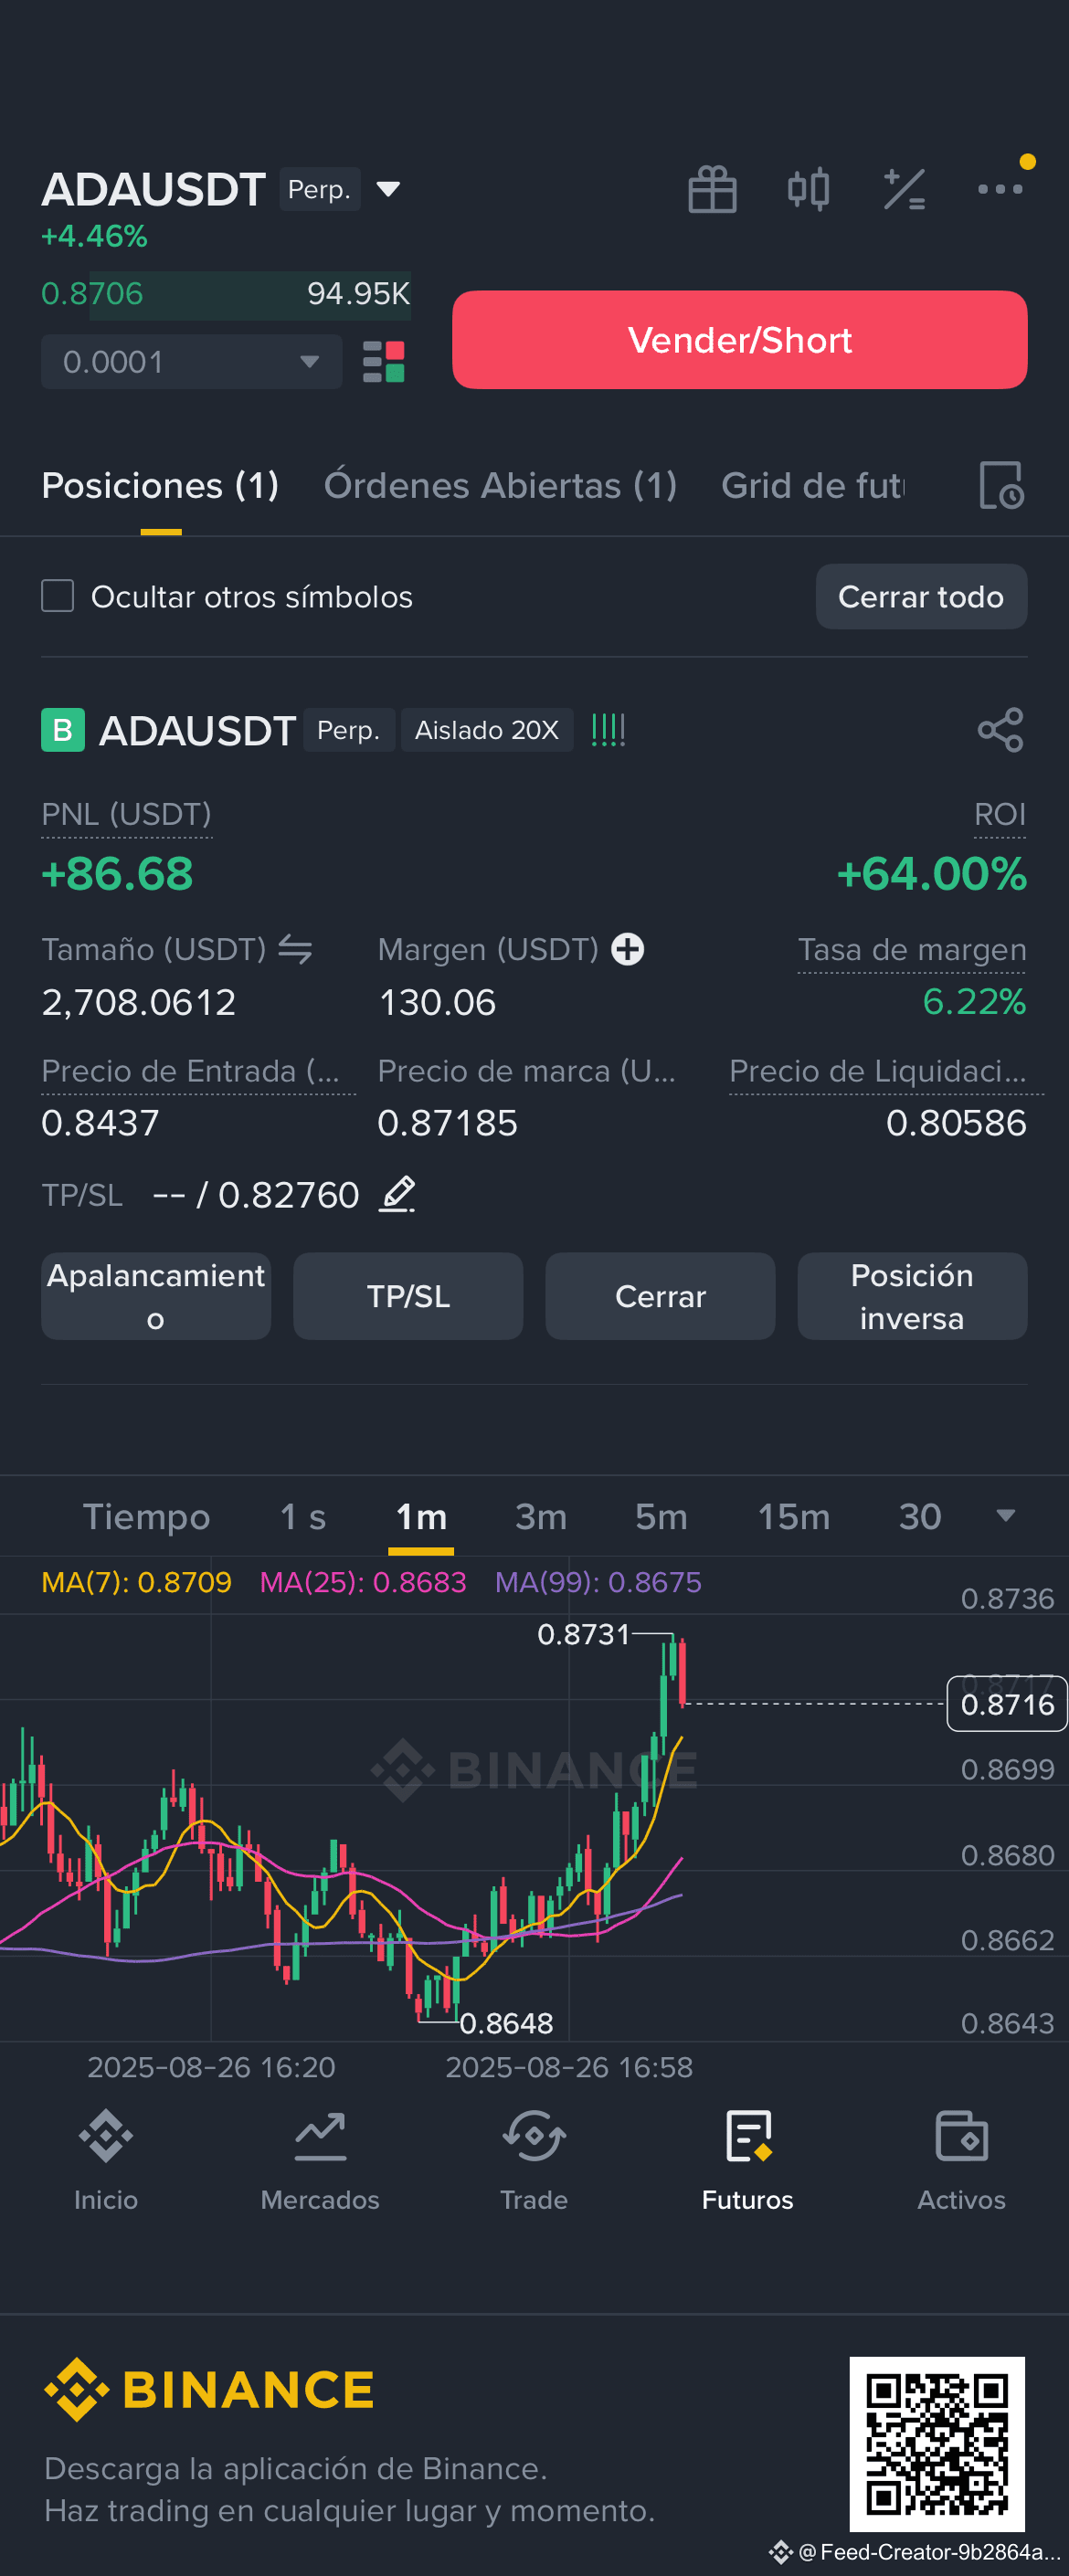The height and width of the screenshot is (2576, 1069).
Task: Add margin with the plus icon
Action: click(x=628, y=949)
